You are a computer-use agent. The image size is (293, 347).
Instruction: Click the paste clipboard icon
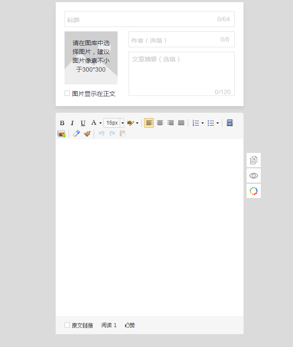coord(122,133)
